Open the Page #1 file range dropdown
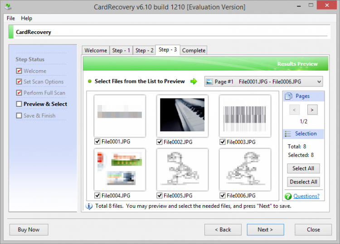340x244 pixels. (x=263, y=81)
